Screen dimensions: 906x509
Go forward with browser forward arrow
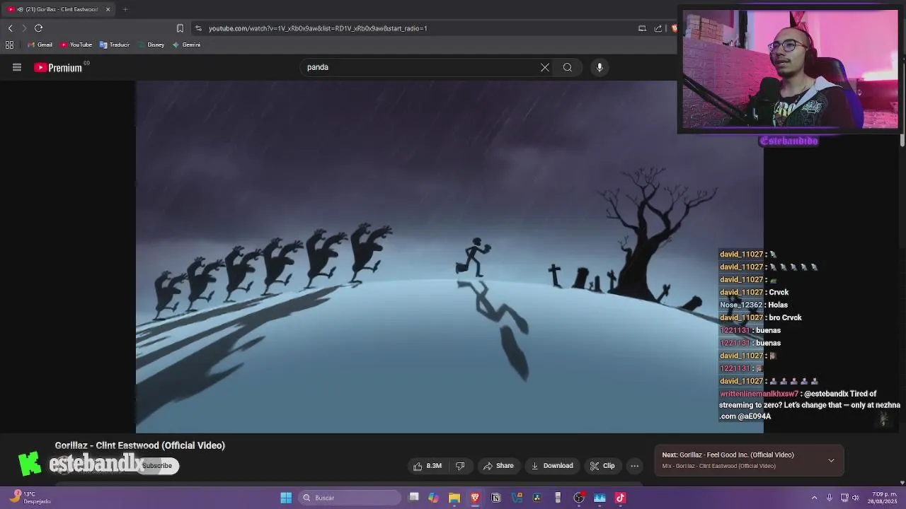click(24, 28)
